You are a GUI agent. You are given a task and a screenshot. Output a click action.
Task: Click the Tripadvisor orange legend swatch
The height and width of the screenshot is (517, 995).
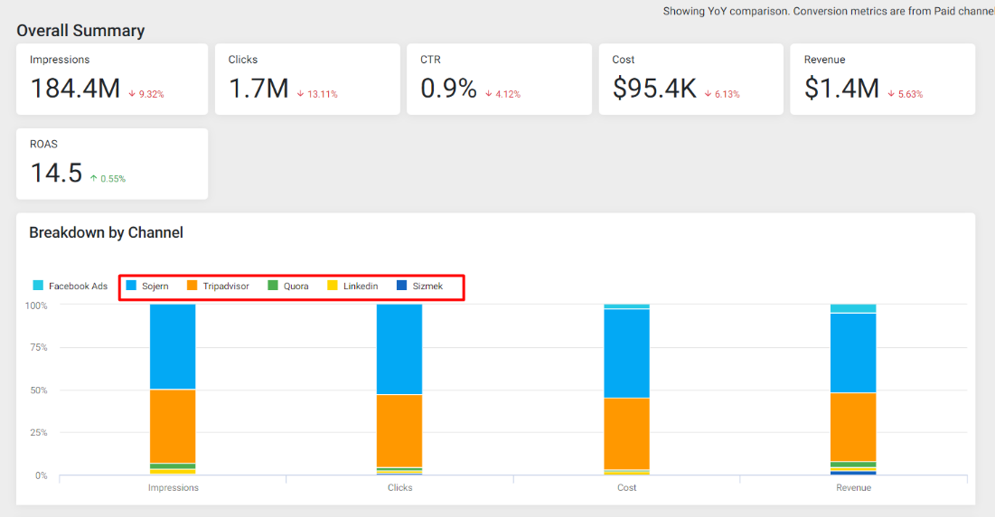[192, 286]
